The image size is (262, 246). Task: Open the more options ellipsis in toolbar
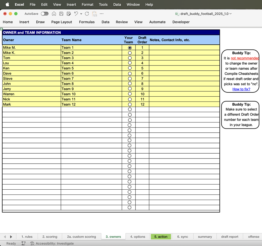coord(102,14)
